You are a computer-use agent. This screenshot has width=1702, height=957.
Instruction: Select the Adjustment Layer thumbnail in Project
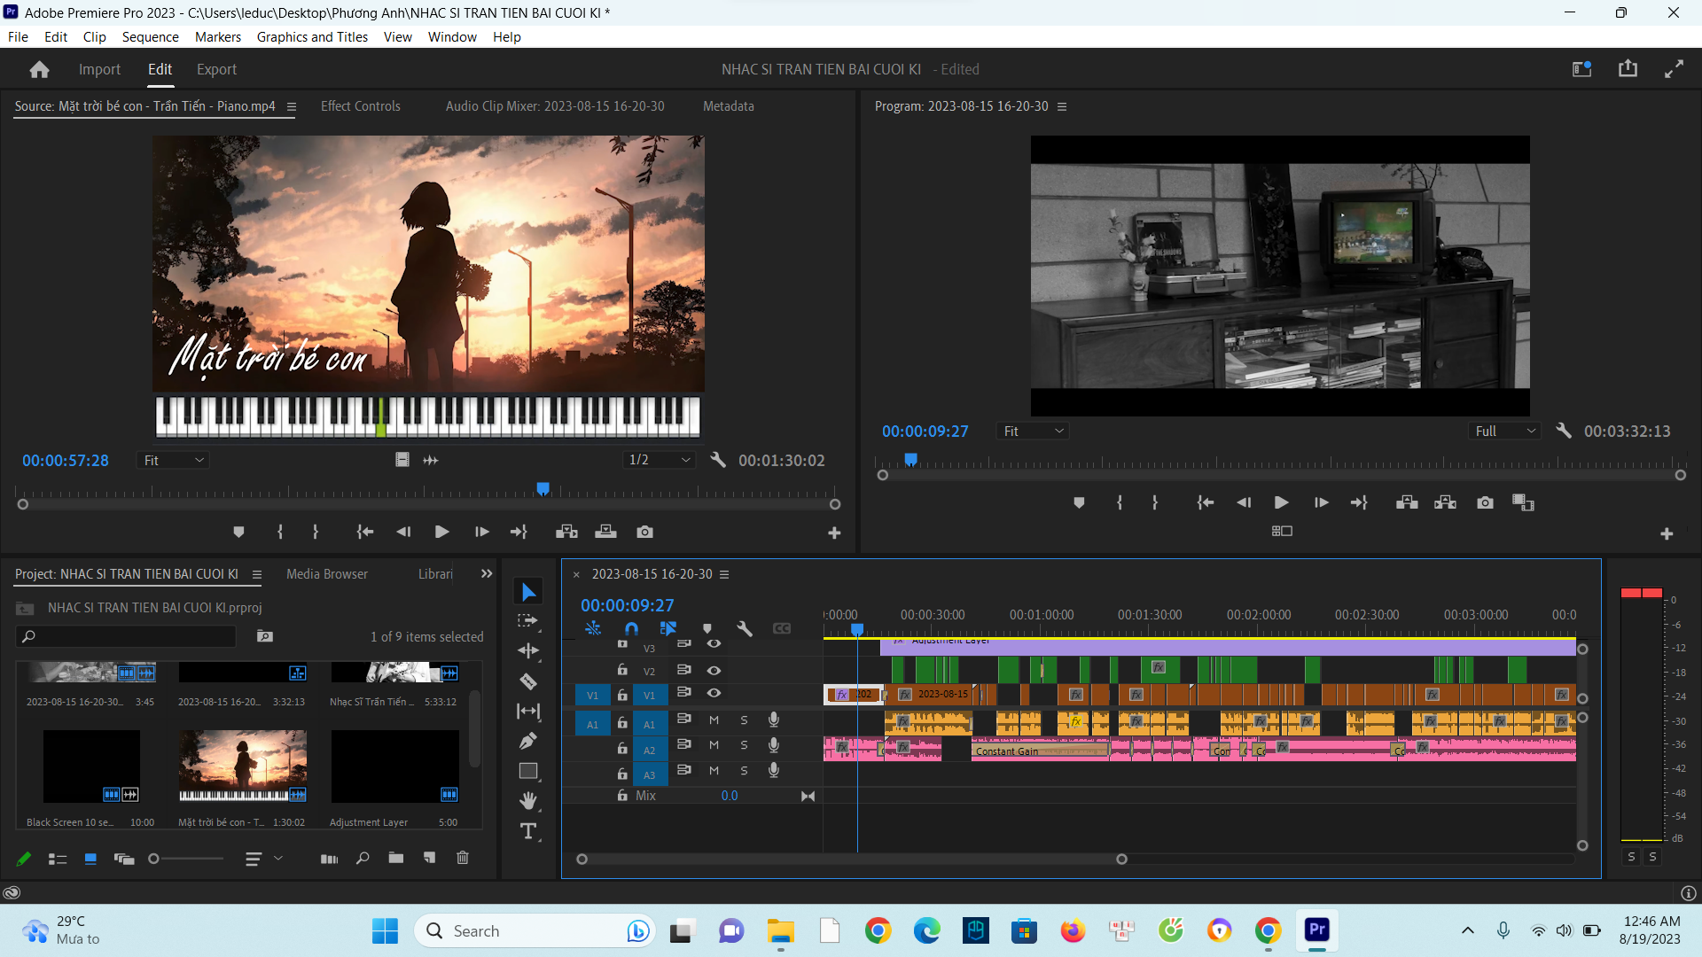tap(394, 766)
